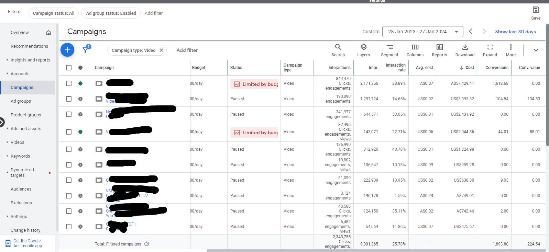The image size is (549, 252).
Task: Tick the select-all campaigns header checkbox
Action: [69, 68]
